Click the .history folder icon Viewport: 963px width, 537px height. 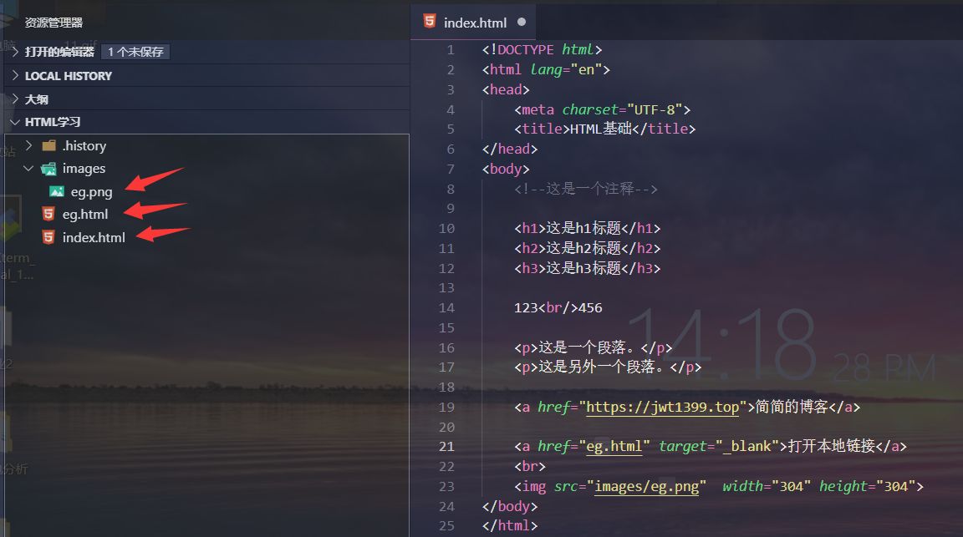pos(48,145)
